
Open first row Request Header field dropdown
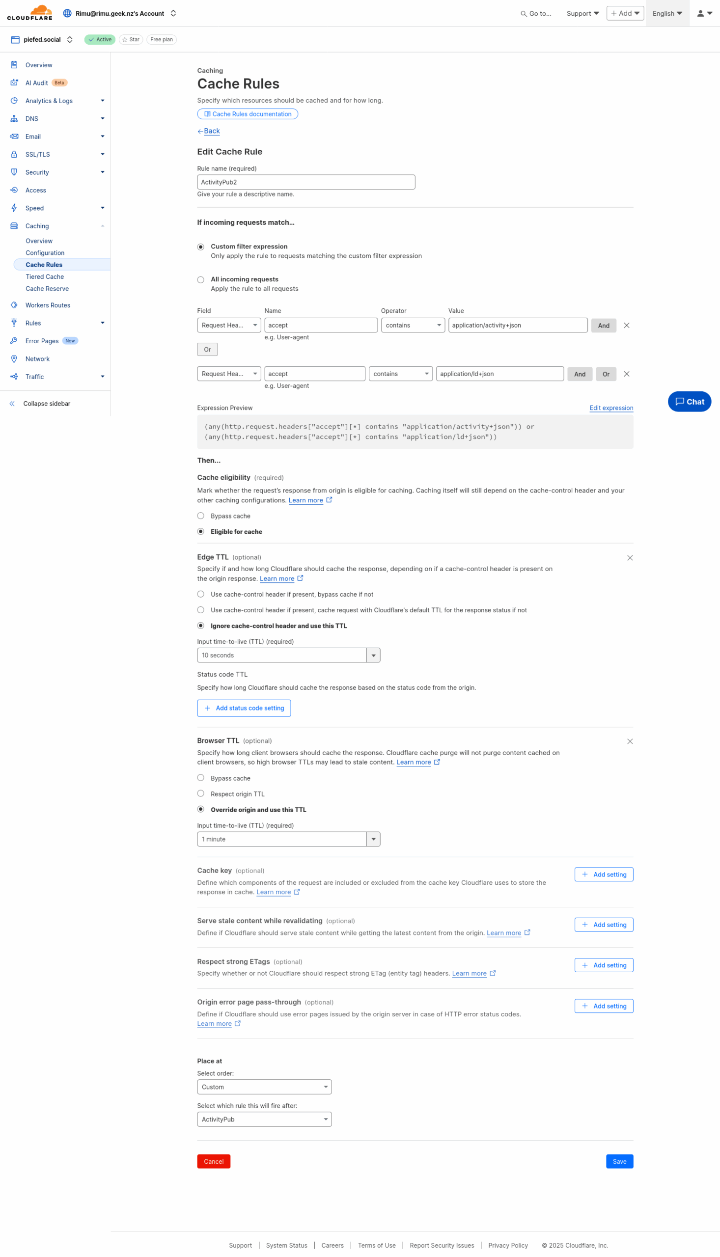click(x=229, y=325)
